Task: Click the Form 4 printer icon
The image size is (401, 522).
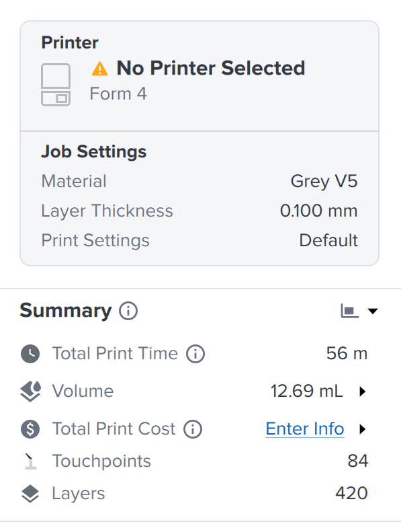Action: pyautogui.click(x=56, y=85)
